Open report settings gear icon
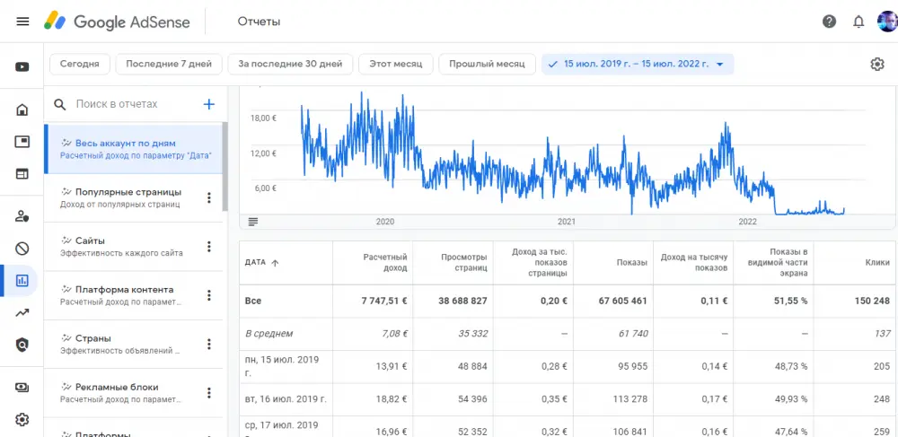This screenshot has height=437, width=898. 877,64
